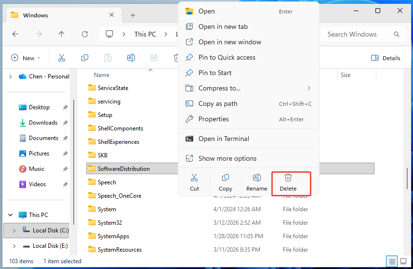Choose Delete in the context menu

click(x=288, y=182)
